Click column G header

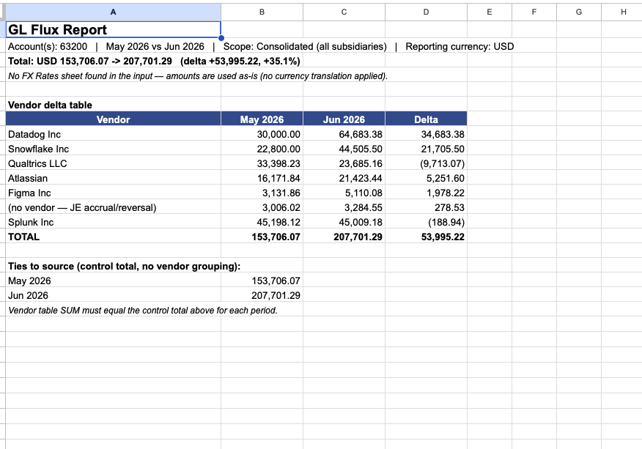point(578,12)
